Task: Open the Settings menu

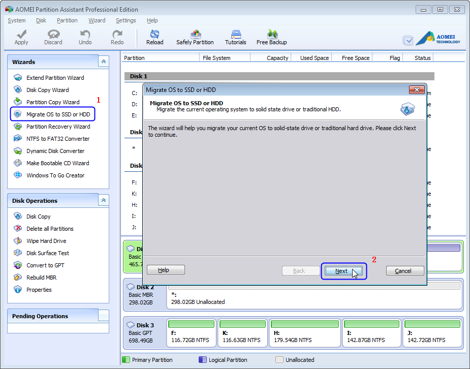Action: pyautogui.click(x=126, y=20)
